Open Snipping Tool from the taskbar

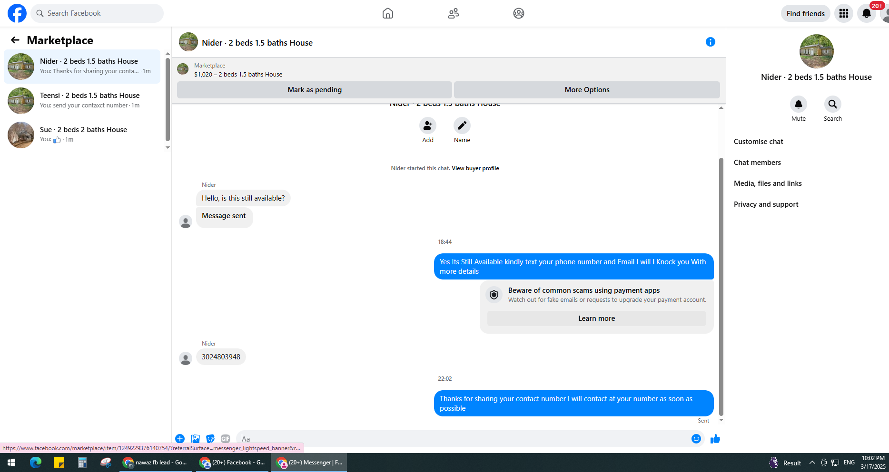[x=106, y=462]
